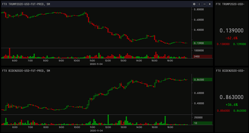Click 7:00 on the BIDEN chart time axis
The width and height of the screenshot is (249, 133).
pyautogui.click(x=30, y=127)
